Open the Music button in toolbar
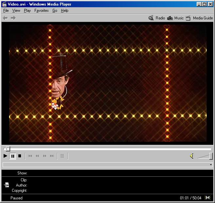This screenshot has height=203, width=215. point(175,18)
